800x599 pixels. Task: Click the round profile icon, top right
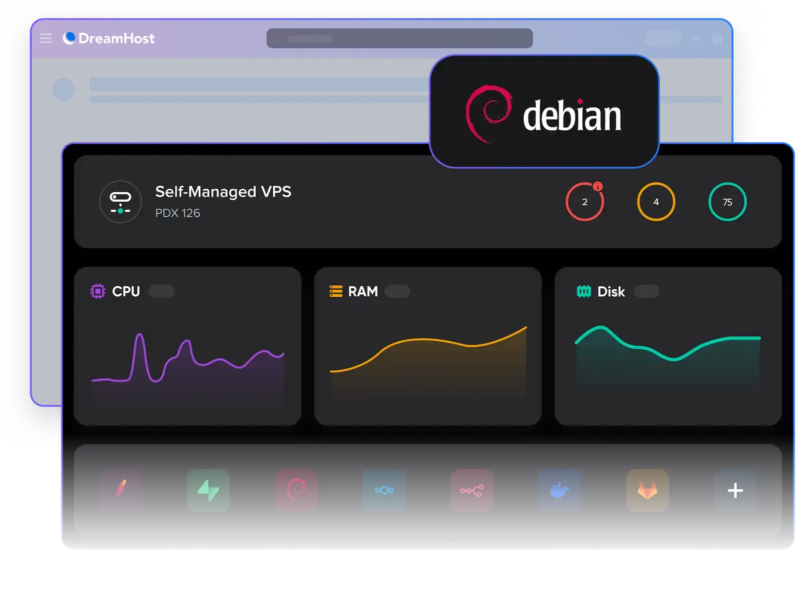point(717,38)
